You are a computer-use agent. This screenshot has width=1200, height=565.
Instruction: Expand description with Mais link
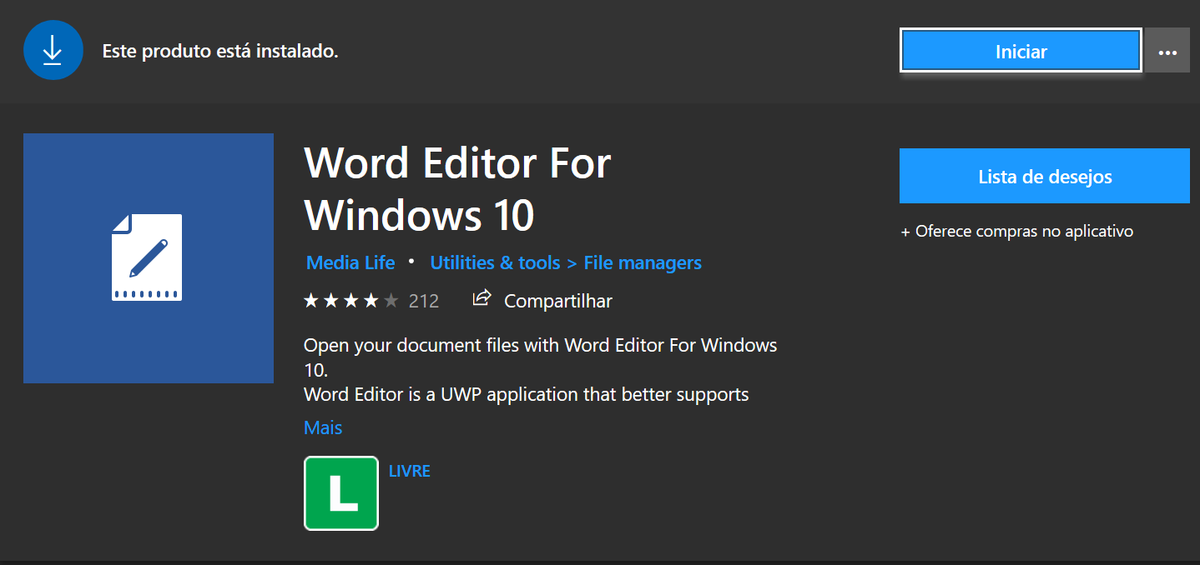tap(323, 427)
